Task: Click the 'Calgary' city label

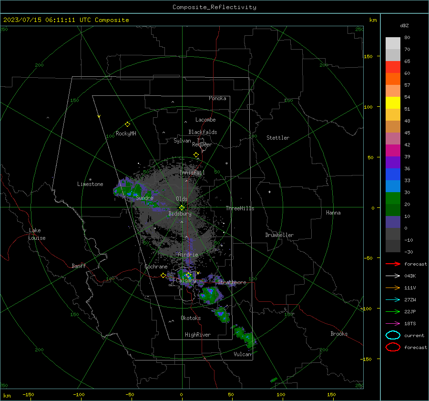Action: (x=186, y=280)
